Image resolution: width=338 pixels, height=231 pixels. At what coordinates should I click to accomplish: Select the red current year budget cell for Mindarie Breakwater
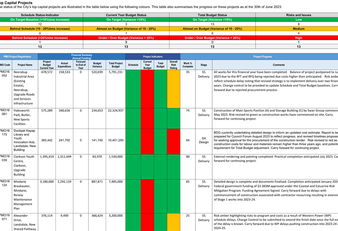tap(147, 196)
